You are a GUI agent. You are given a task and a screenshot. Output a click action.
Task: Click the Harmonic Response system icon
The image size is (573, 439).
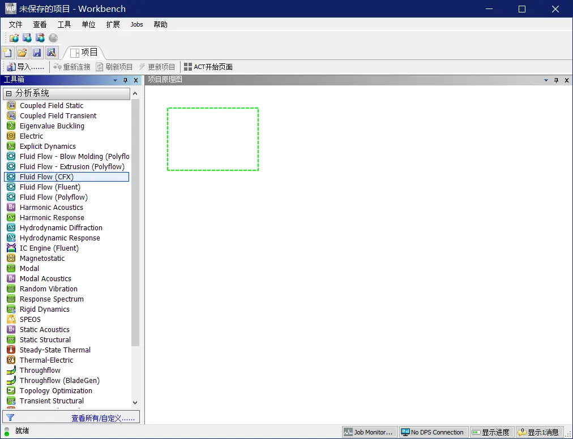click(11, 218)
